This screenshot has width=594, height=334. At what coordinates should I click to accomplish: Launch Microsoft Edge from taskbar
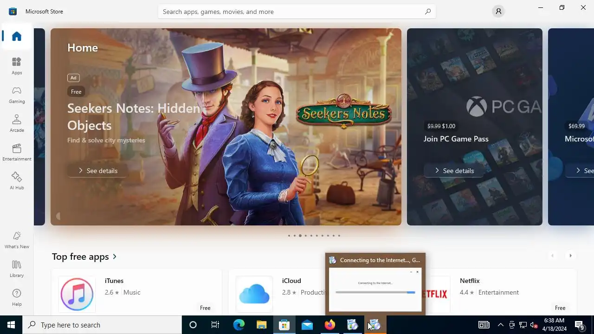[239, 325]
